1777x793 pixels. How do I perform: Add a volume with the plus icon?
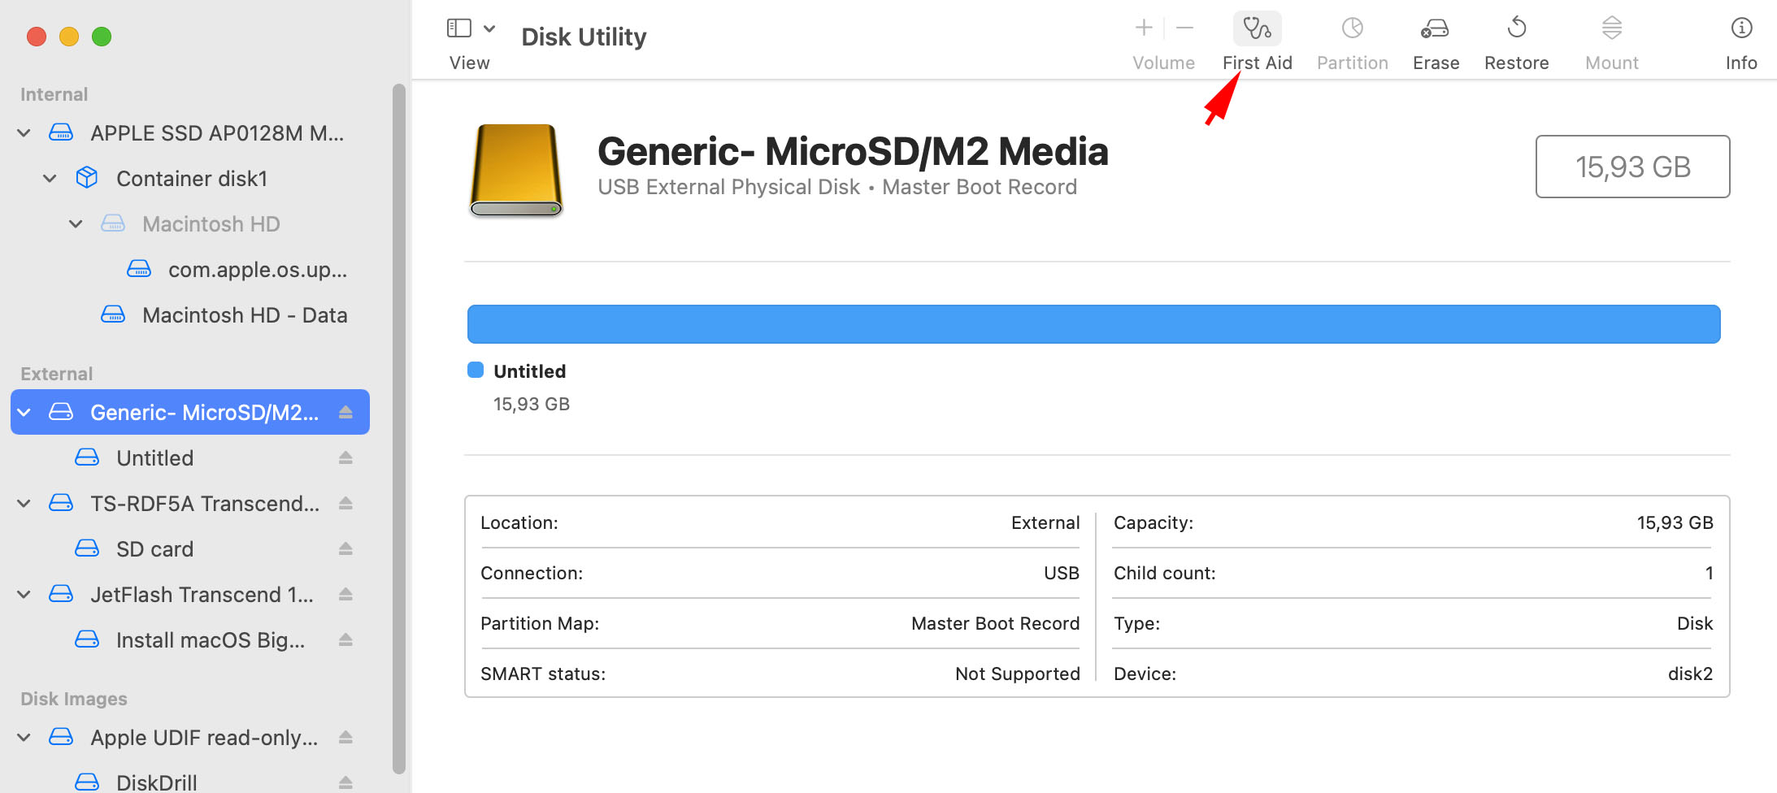point(1144,28)
